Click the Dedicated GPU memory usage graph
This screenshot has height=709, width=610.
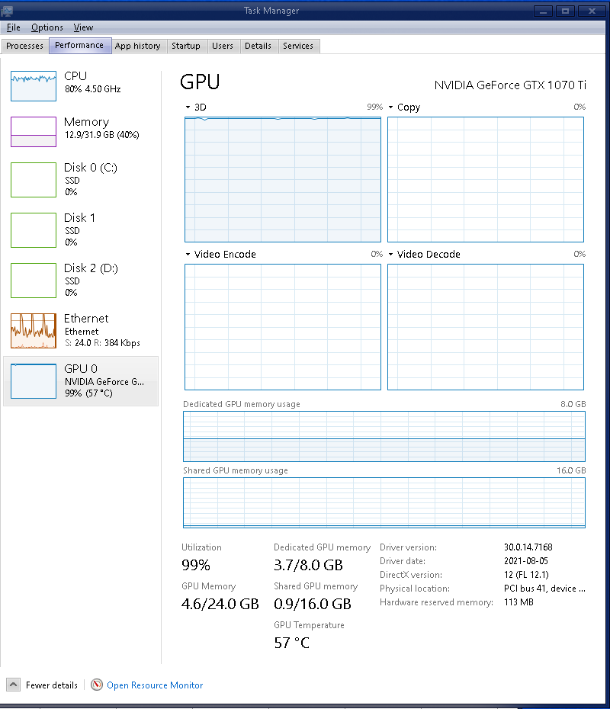[x=384, y=436]
